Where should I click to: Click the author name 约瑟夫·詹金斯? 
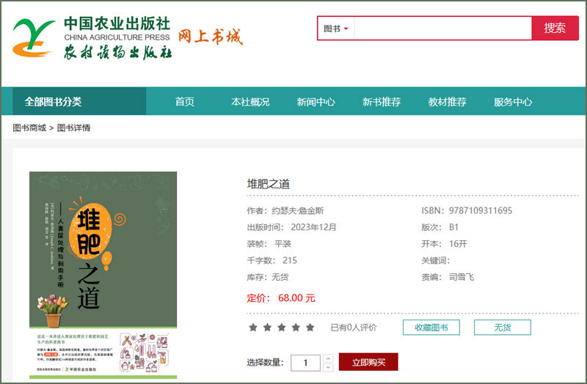point(298,210)
